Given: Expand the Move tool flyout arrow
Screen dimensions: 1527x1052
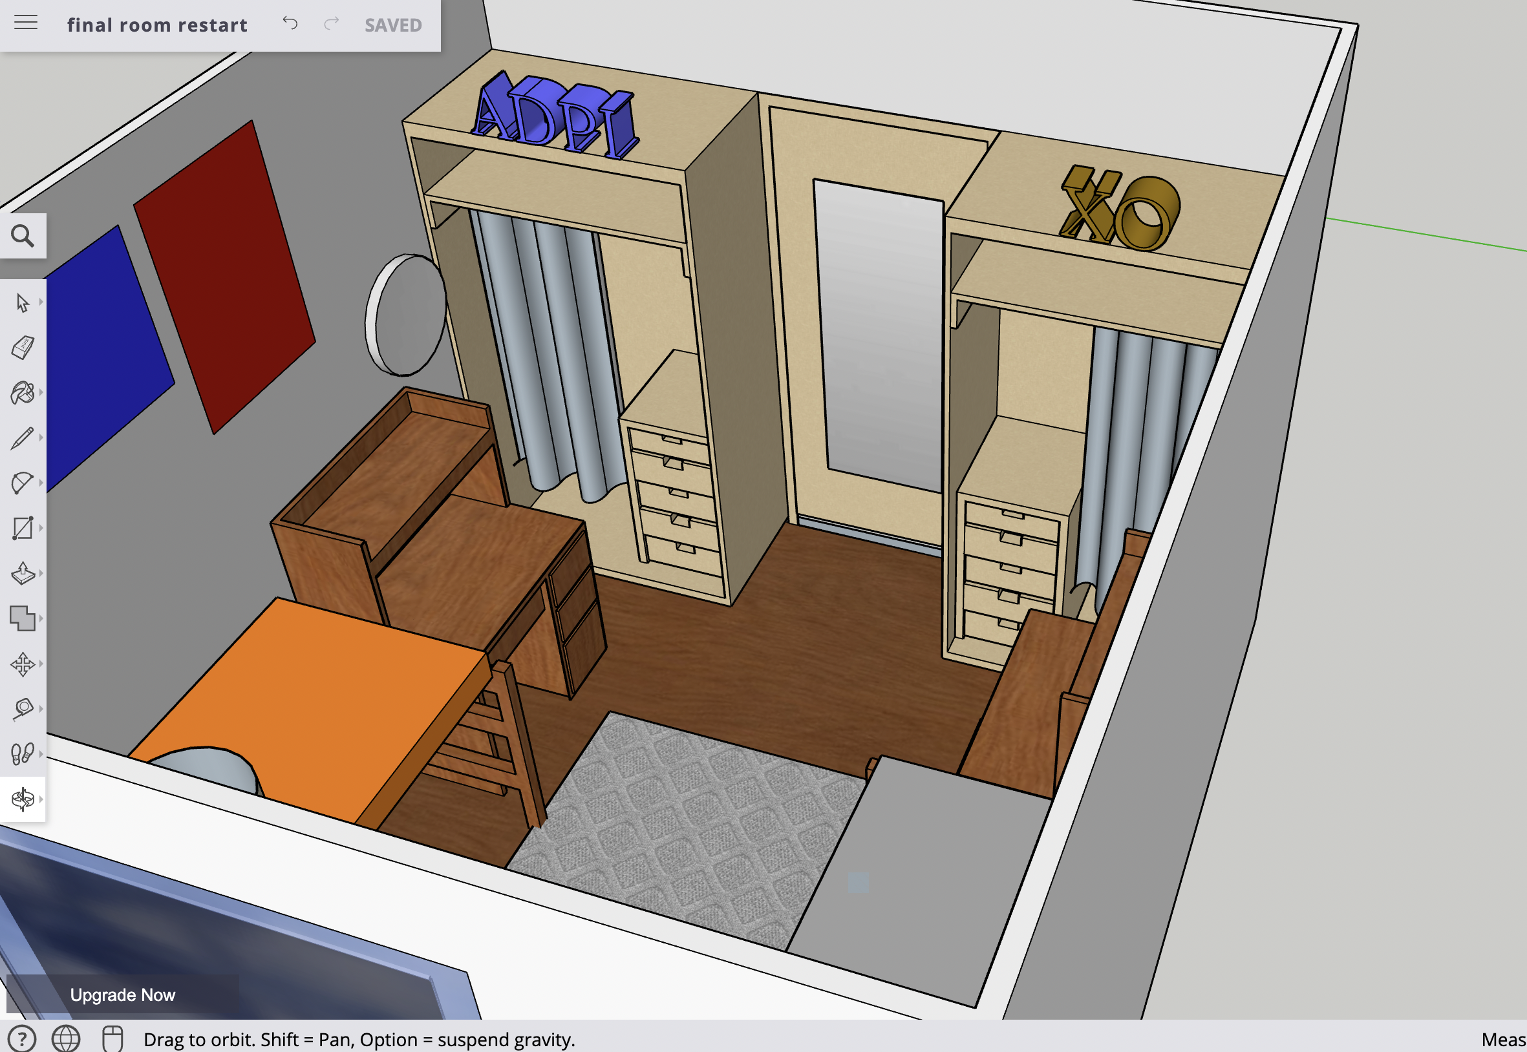Looking at the screenshot, I should [x=41, y=663].
